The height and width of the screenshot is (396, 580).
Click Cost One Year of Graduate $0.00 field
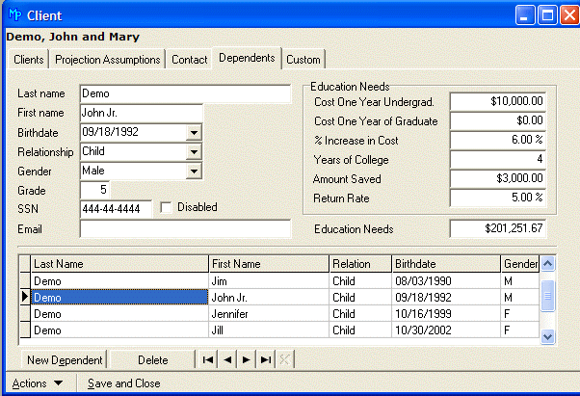[498, 120]
